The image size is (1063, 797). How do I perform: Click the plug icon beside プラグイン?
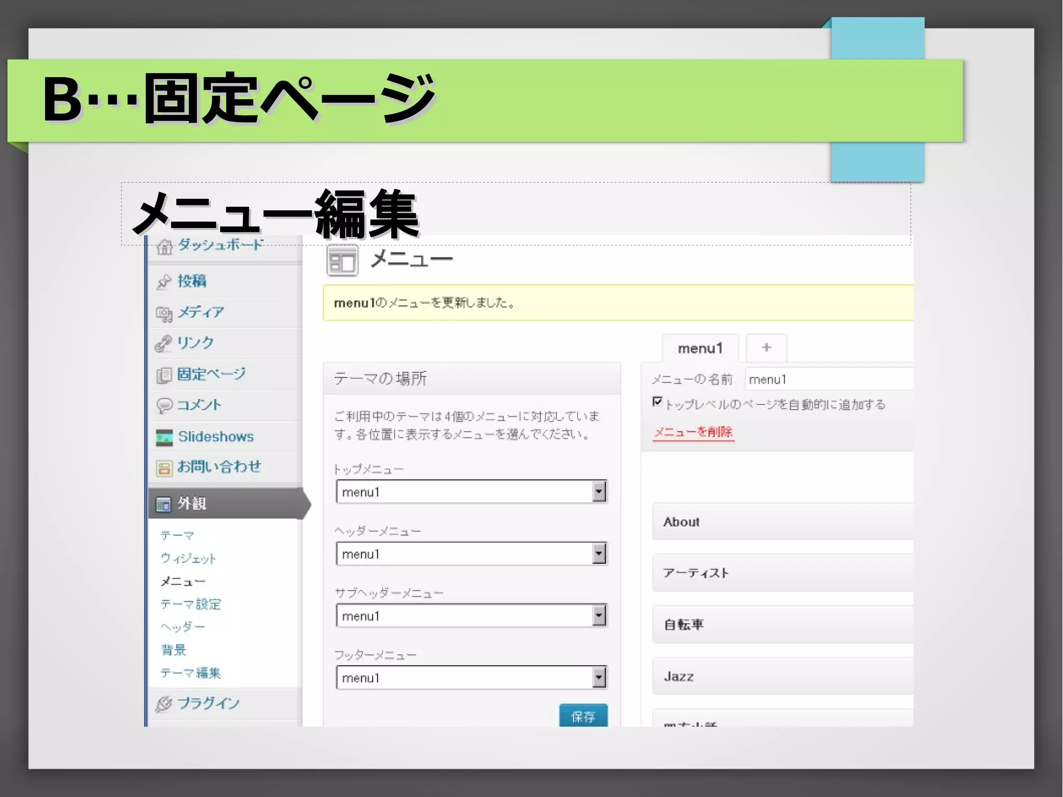click(164, 704)
